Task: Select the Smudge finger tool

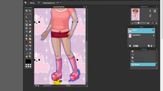Action: (x=26, y=39)
